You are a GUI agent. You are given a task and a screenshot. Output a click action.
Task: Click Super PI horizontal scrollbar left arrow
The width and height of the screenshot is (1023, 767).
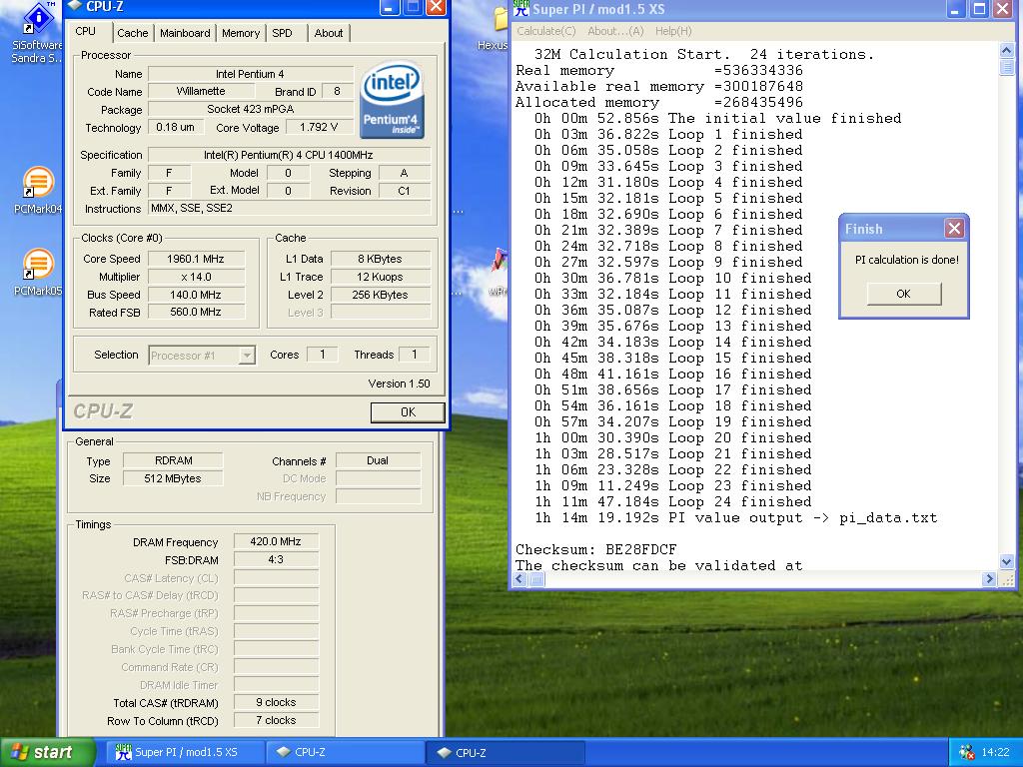519,578
